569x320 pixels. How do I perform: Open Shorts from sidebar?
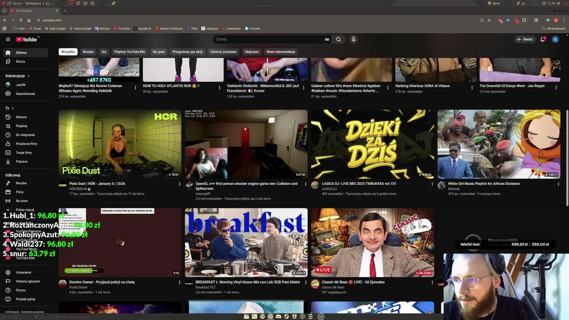tap(24, 61)
